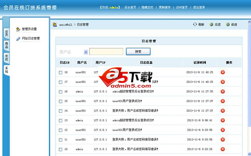The width and height of the screenshot is (251, 156).
Task: Click 隐藏左栏 in top navigation
Action: tap(147, 7)
